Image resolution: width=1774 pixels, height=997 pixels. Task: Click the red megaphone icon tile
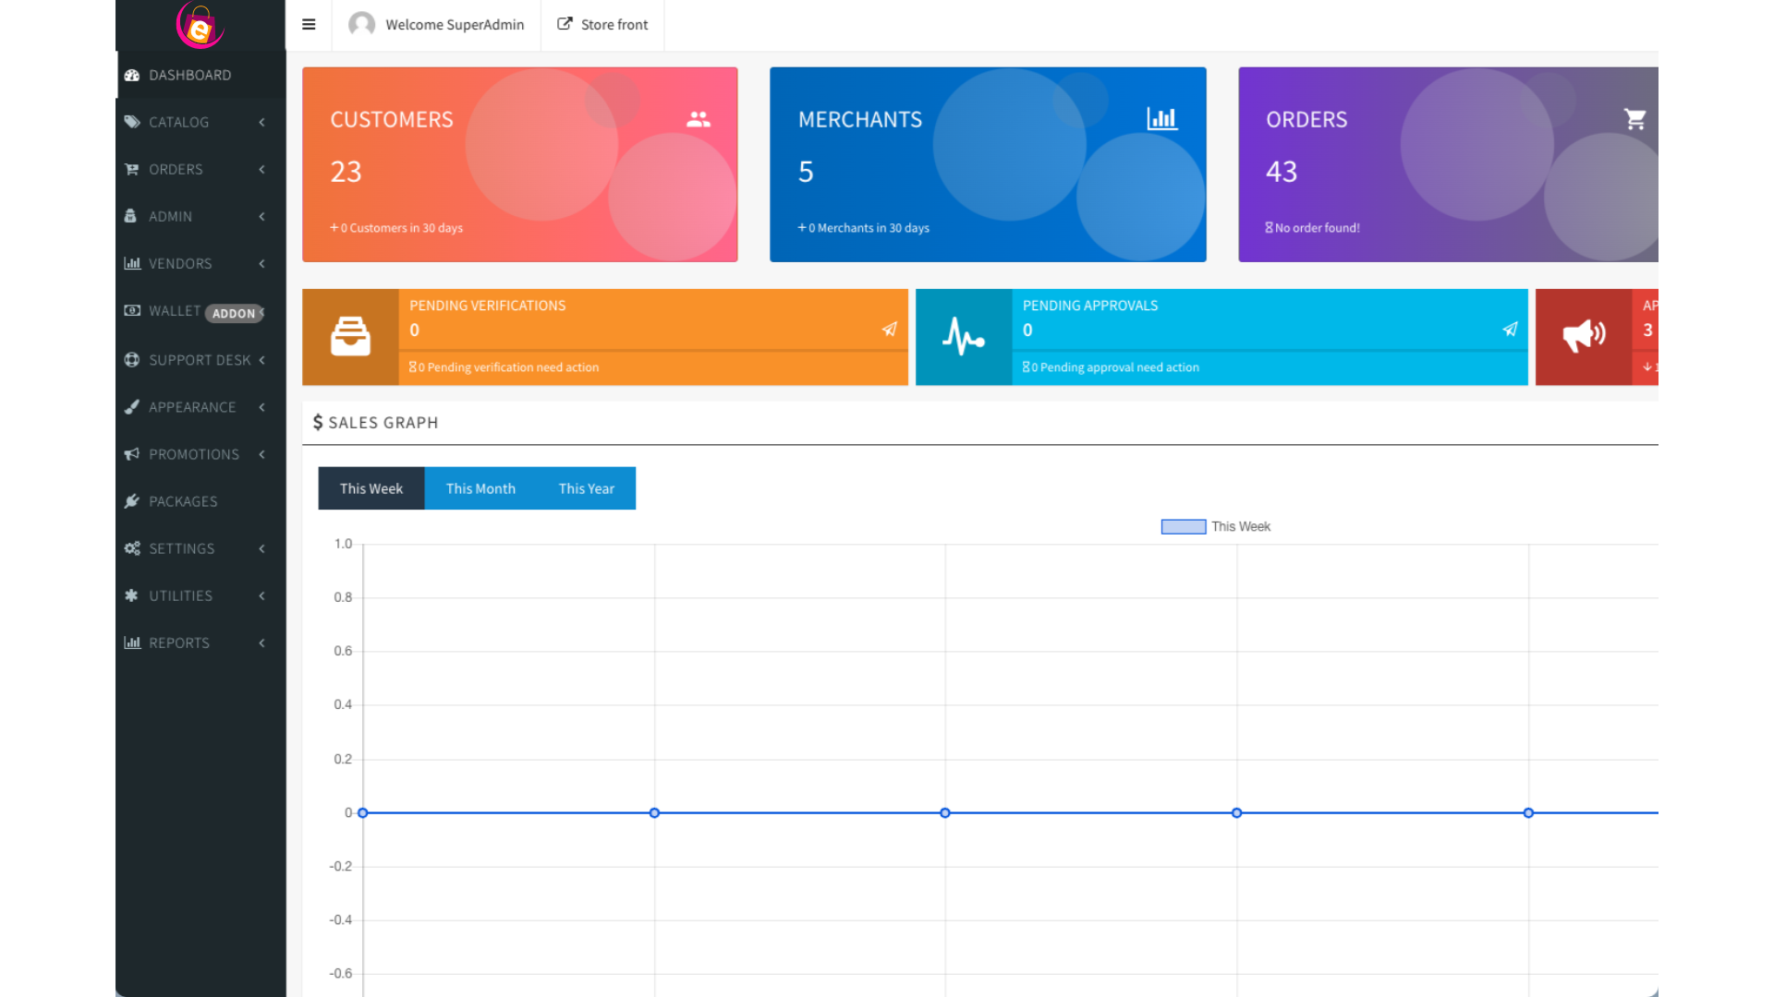[1583, 336]
